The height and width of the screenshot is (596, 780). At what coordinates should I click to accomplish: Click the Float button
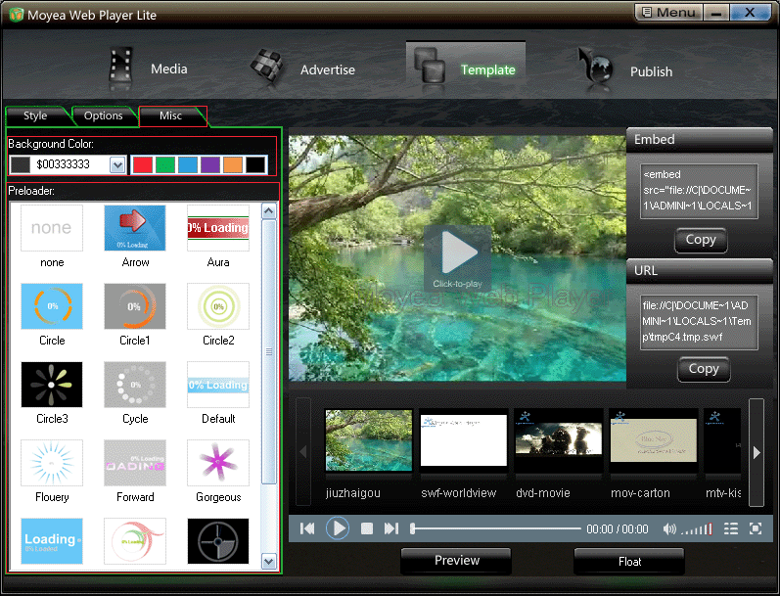click(629, 562)
